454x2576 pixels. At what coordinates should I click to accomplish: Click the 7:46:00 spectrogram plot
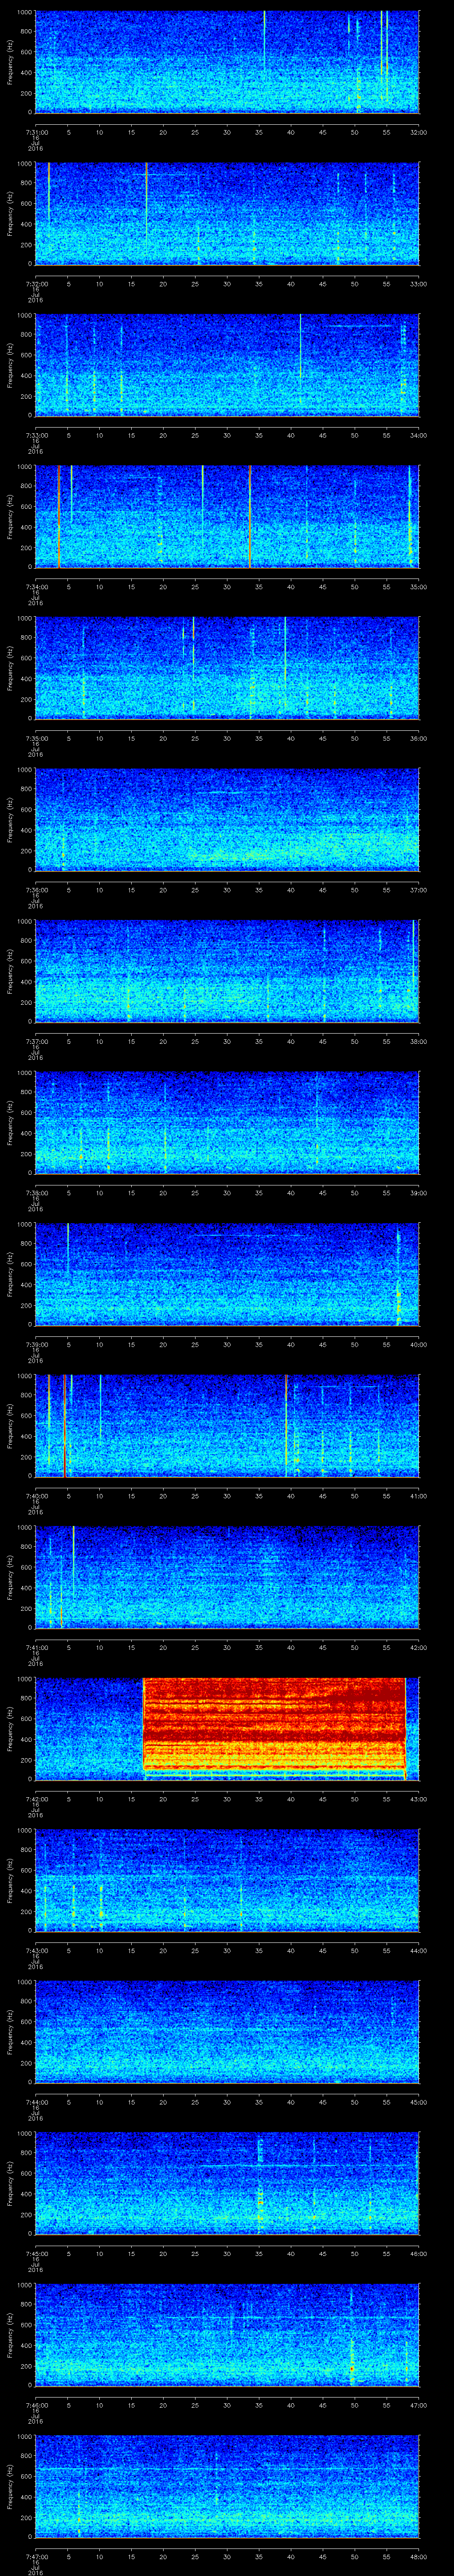pos(227,2335)
